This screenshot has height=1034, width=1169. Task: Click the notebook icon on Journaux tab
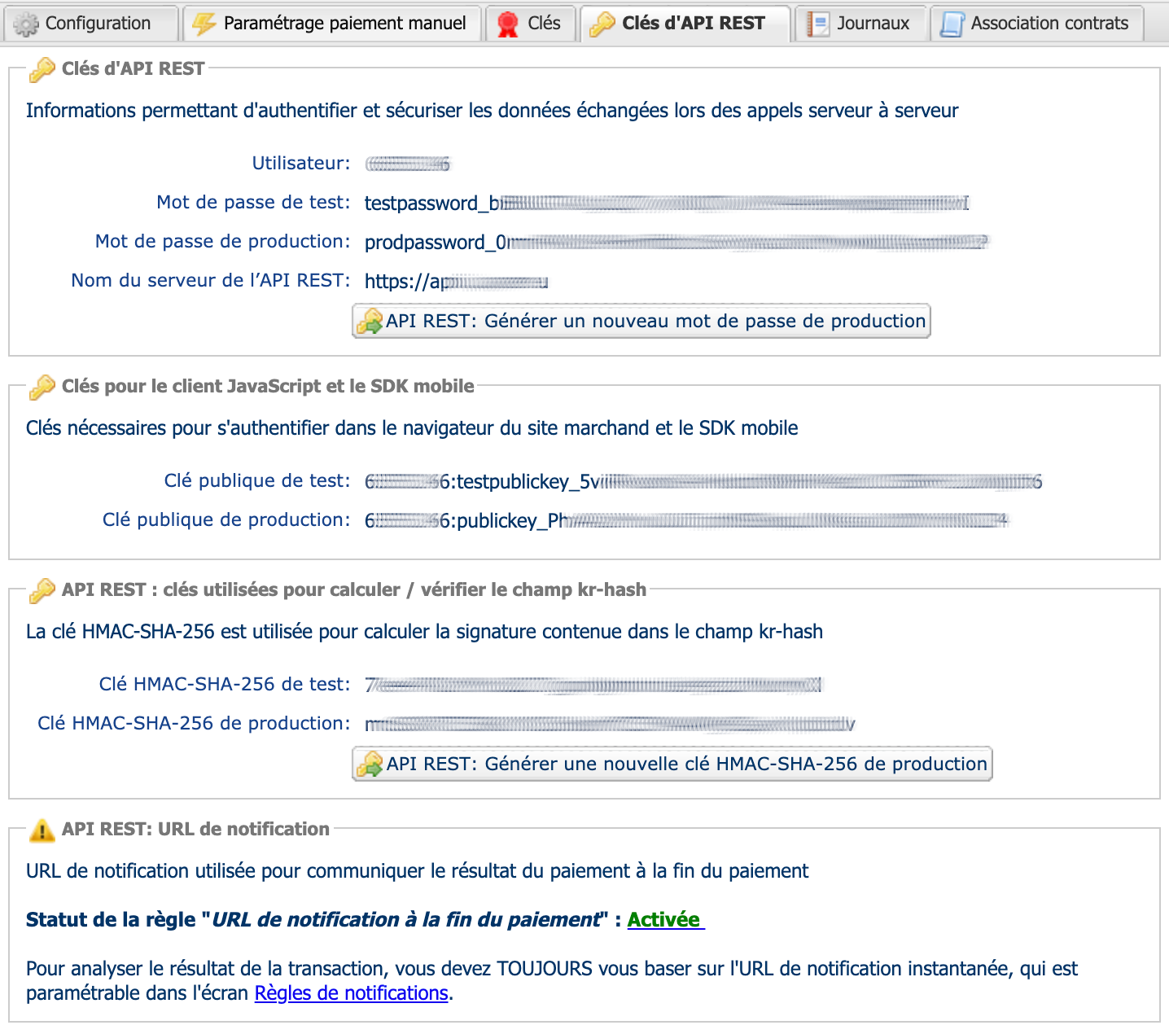click(x=817, y=24)
